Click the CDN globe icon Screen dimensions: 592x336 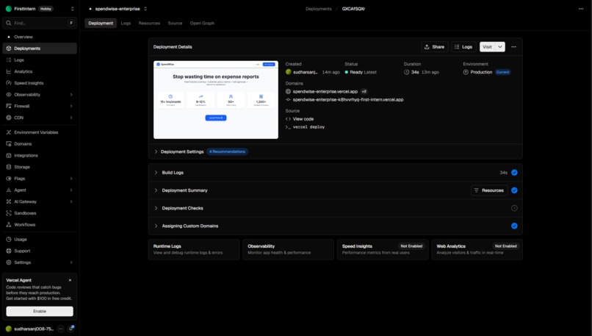[9, 118]
